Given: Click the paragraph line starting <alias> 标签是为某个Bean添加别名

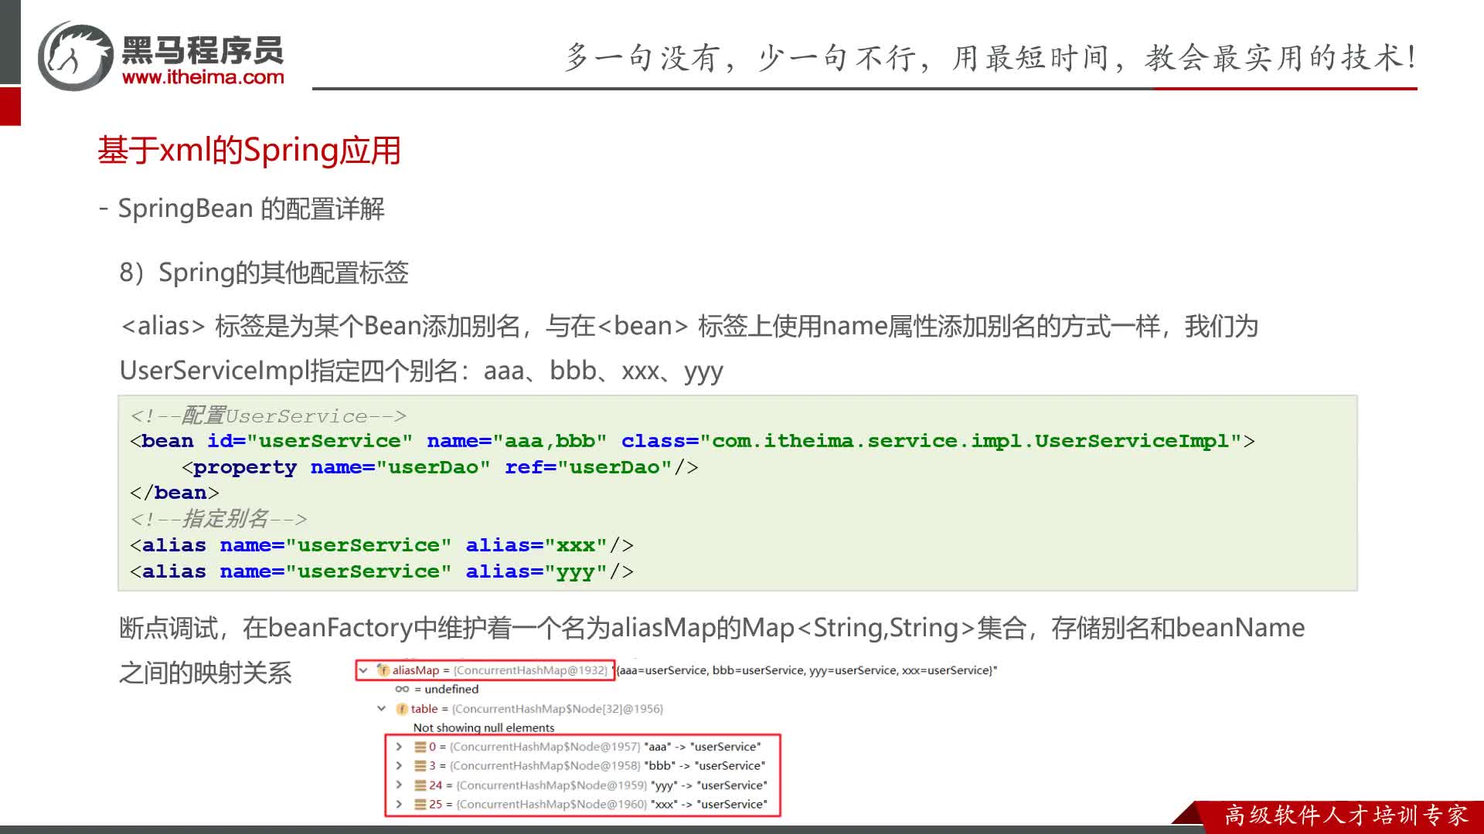Looking at the screenshot, I should coord(690,327).
